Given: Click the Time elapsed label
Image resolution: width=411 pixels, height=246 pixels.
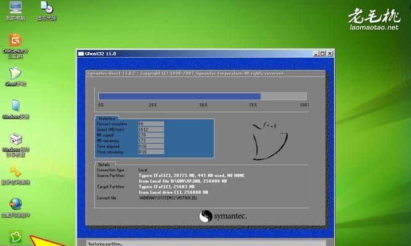Looking at the screenshot, I should click(108, 146).
